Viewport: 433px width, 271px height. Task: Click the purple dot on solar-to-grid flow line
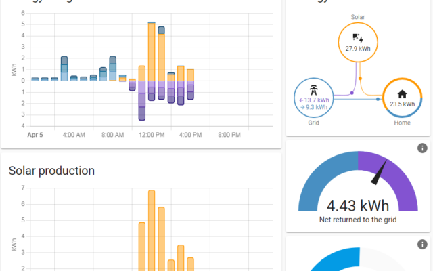point(352,93)
